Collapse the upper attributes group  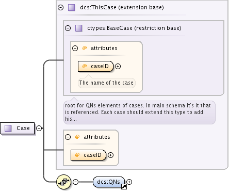coord(75,48)
